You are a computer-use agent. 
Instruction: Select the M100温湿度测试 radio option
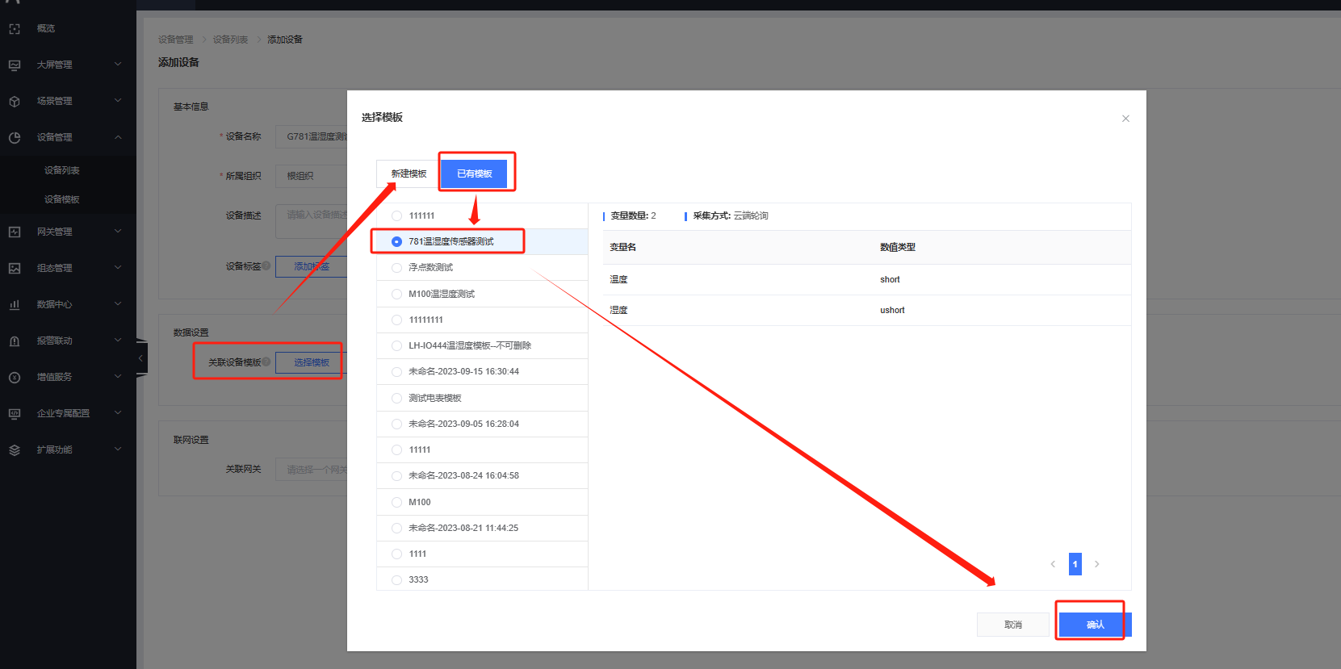(396, 294)
